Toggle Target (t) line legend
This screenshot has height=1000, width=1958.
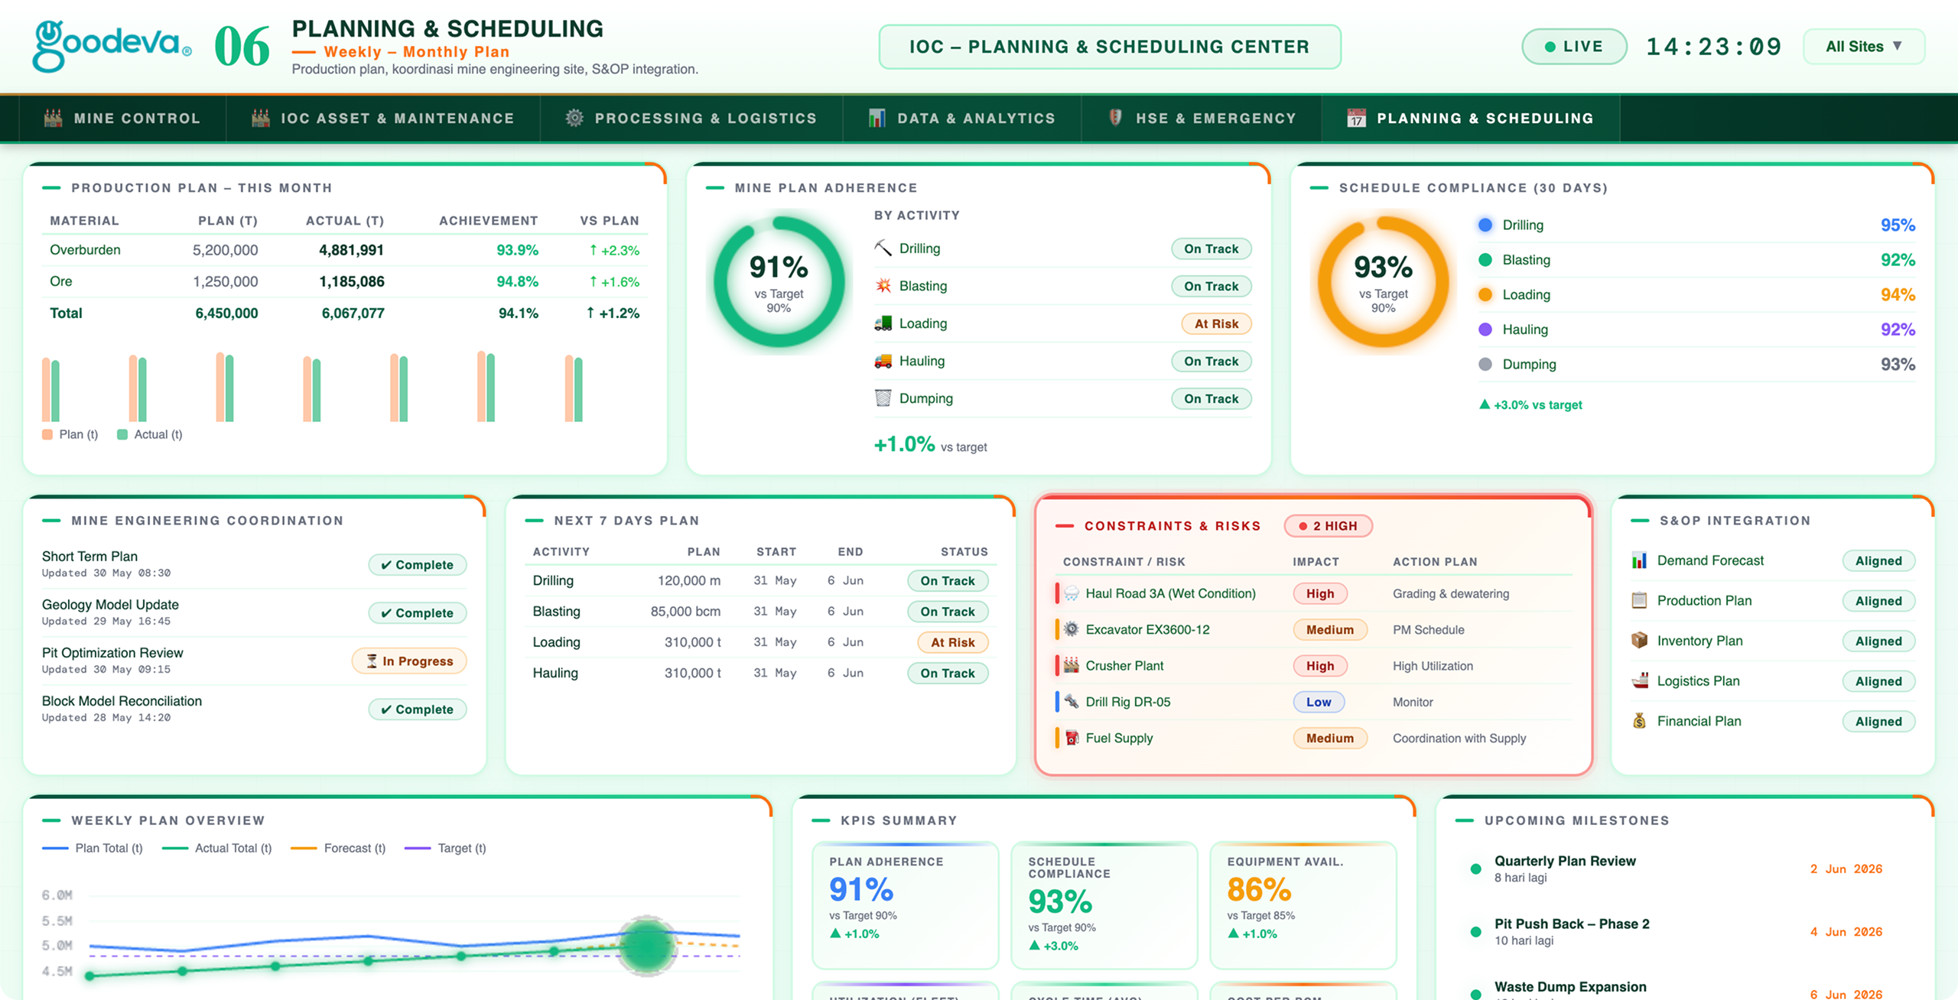pos(444,848)
